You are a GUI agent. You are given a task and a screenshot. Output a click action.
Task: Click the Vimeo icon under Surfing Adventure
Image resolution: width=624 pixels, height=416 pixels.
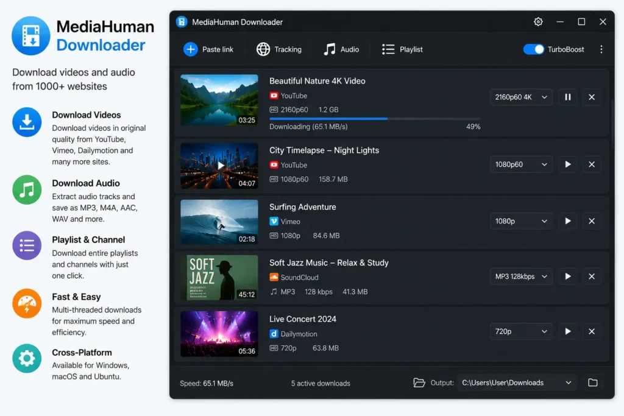(274, 221)
